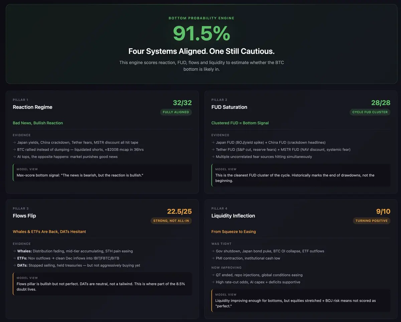Click the CYCLE FUD CLUSTER badge

(x=370, y=112)
